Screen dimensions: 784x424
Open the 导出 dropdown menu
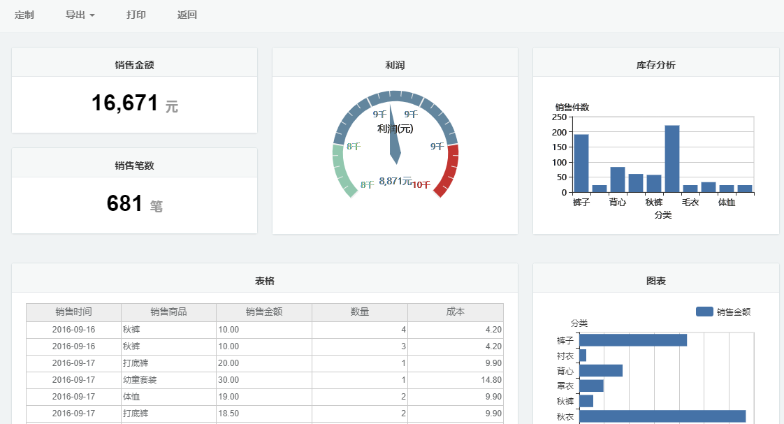coord(80,15)
